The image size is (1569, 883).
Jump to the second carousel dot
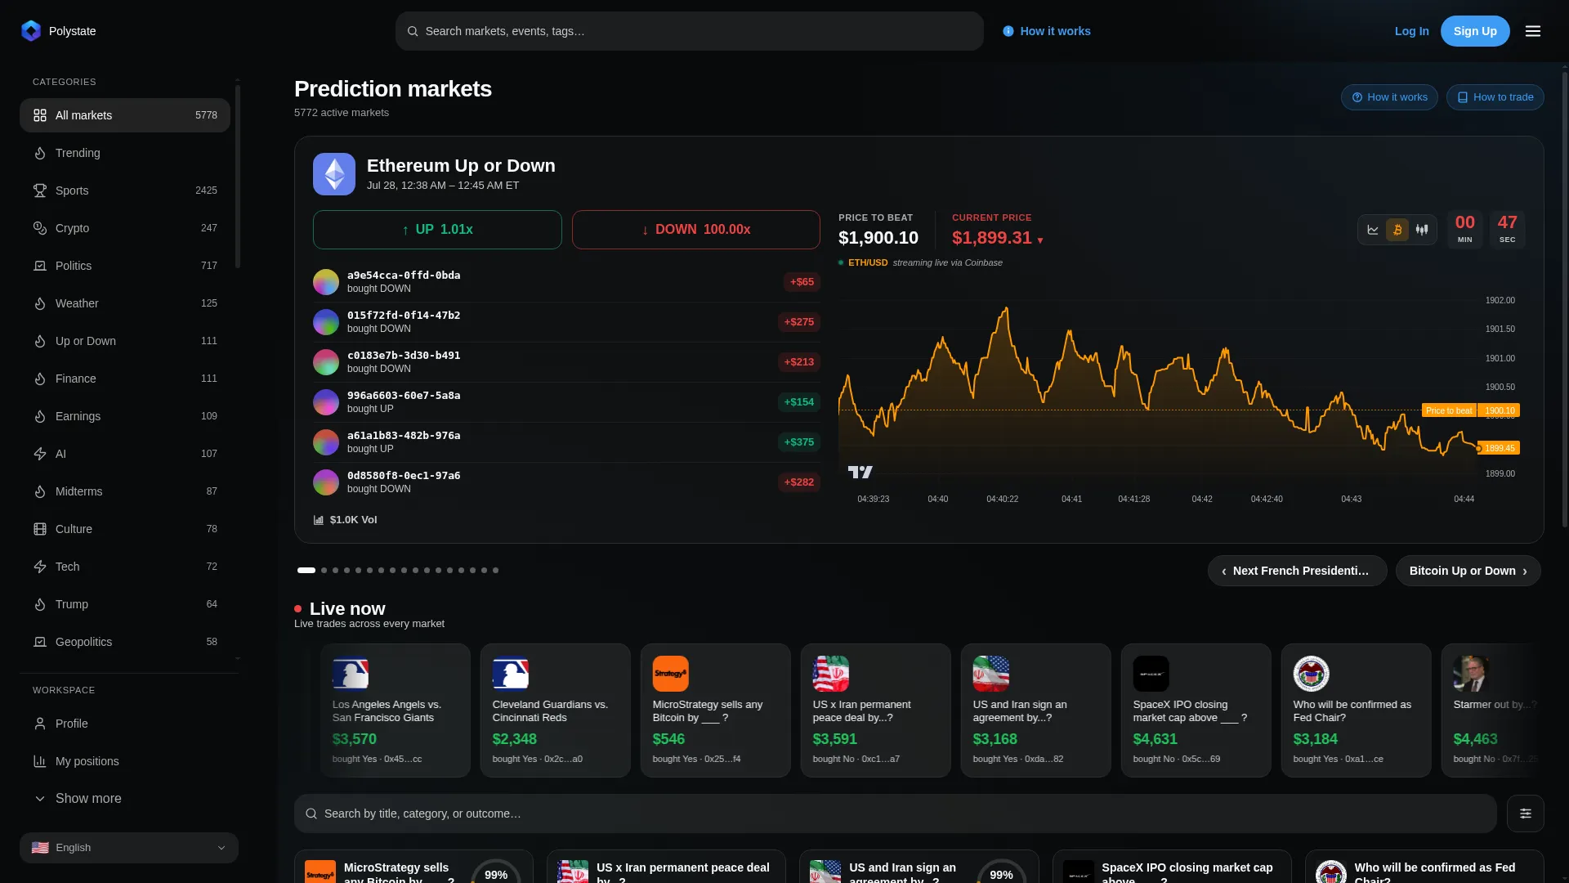click(324, 571)
